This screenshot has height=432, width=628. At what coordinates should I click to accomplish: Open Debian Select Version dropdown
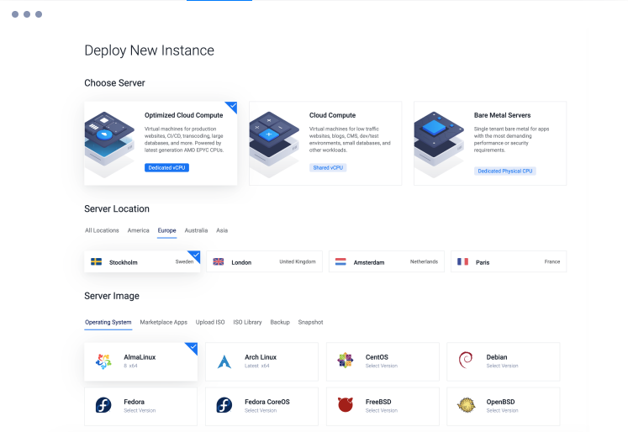coord(502,366)
